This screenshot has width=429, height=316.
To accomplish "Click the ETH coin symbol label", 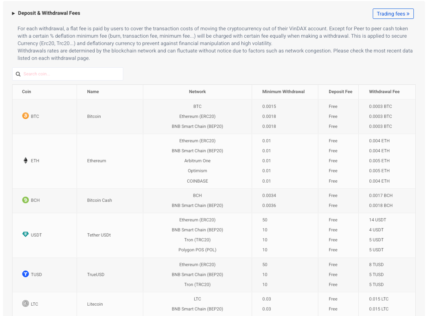I will (35, 161).
